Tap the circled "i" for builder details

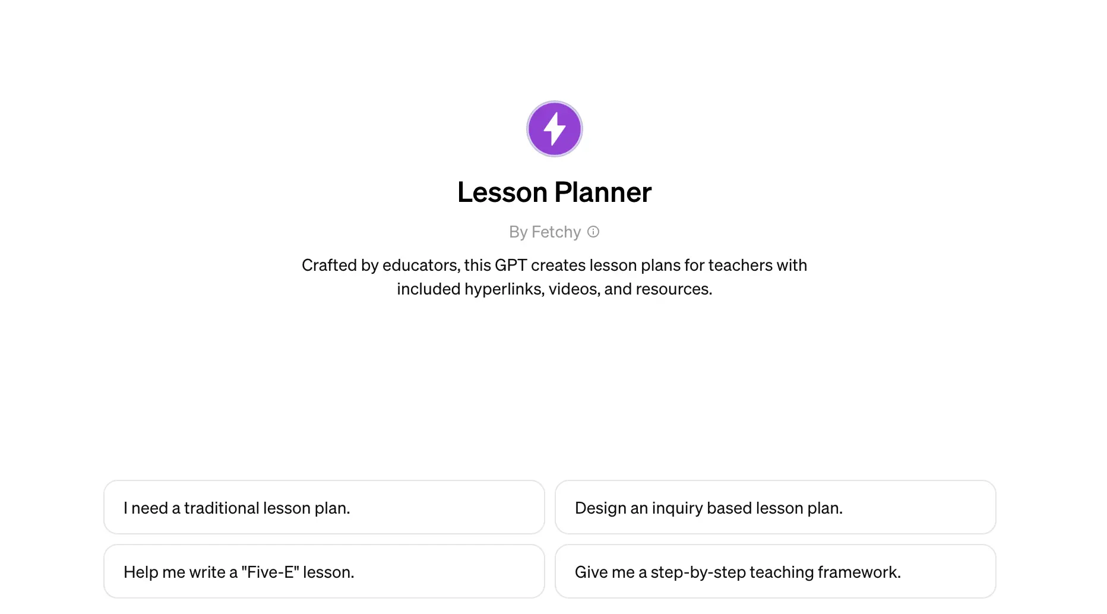tap(593, 232)
